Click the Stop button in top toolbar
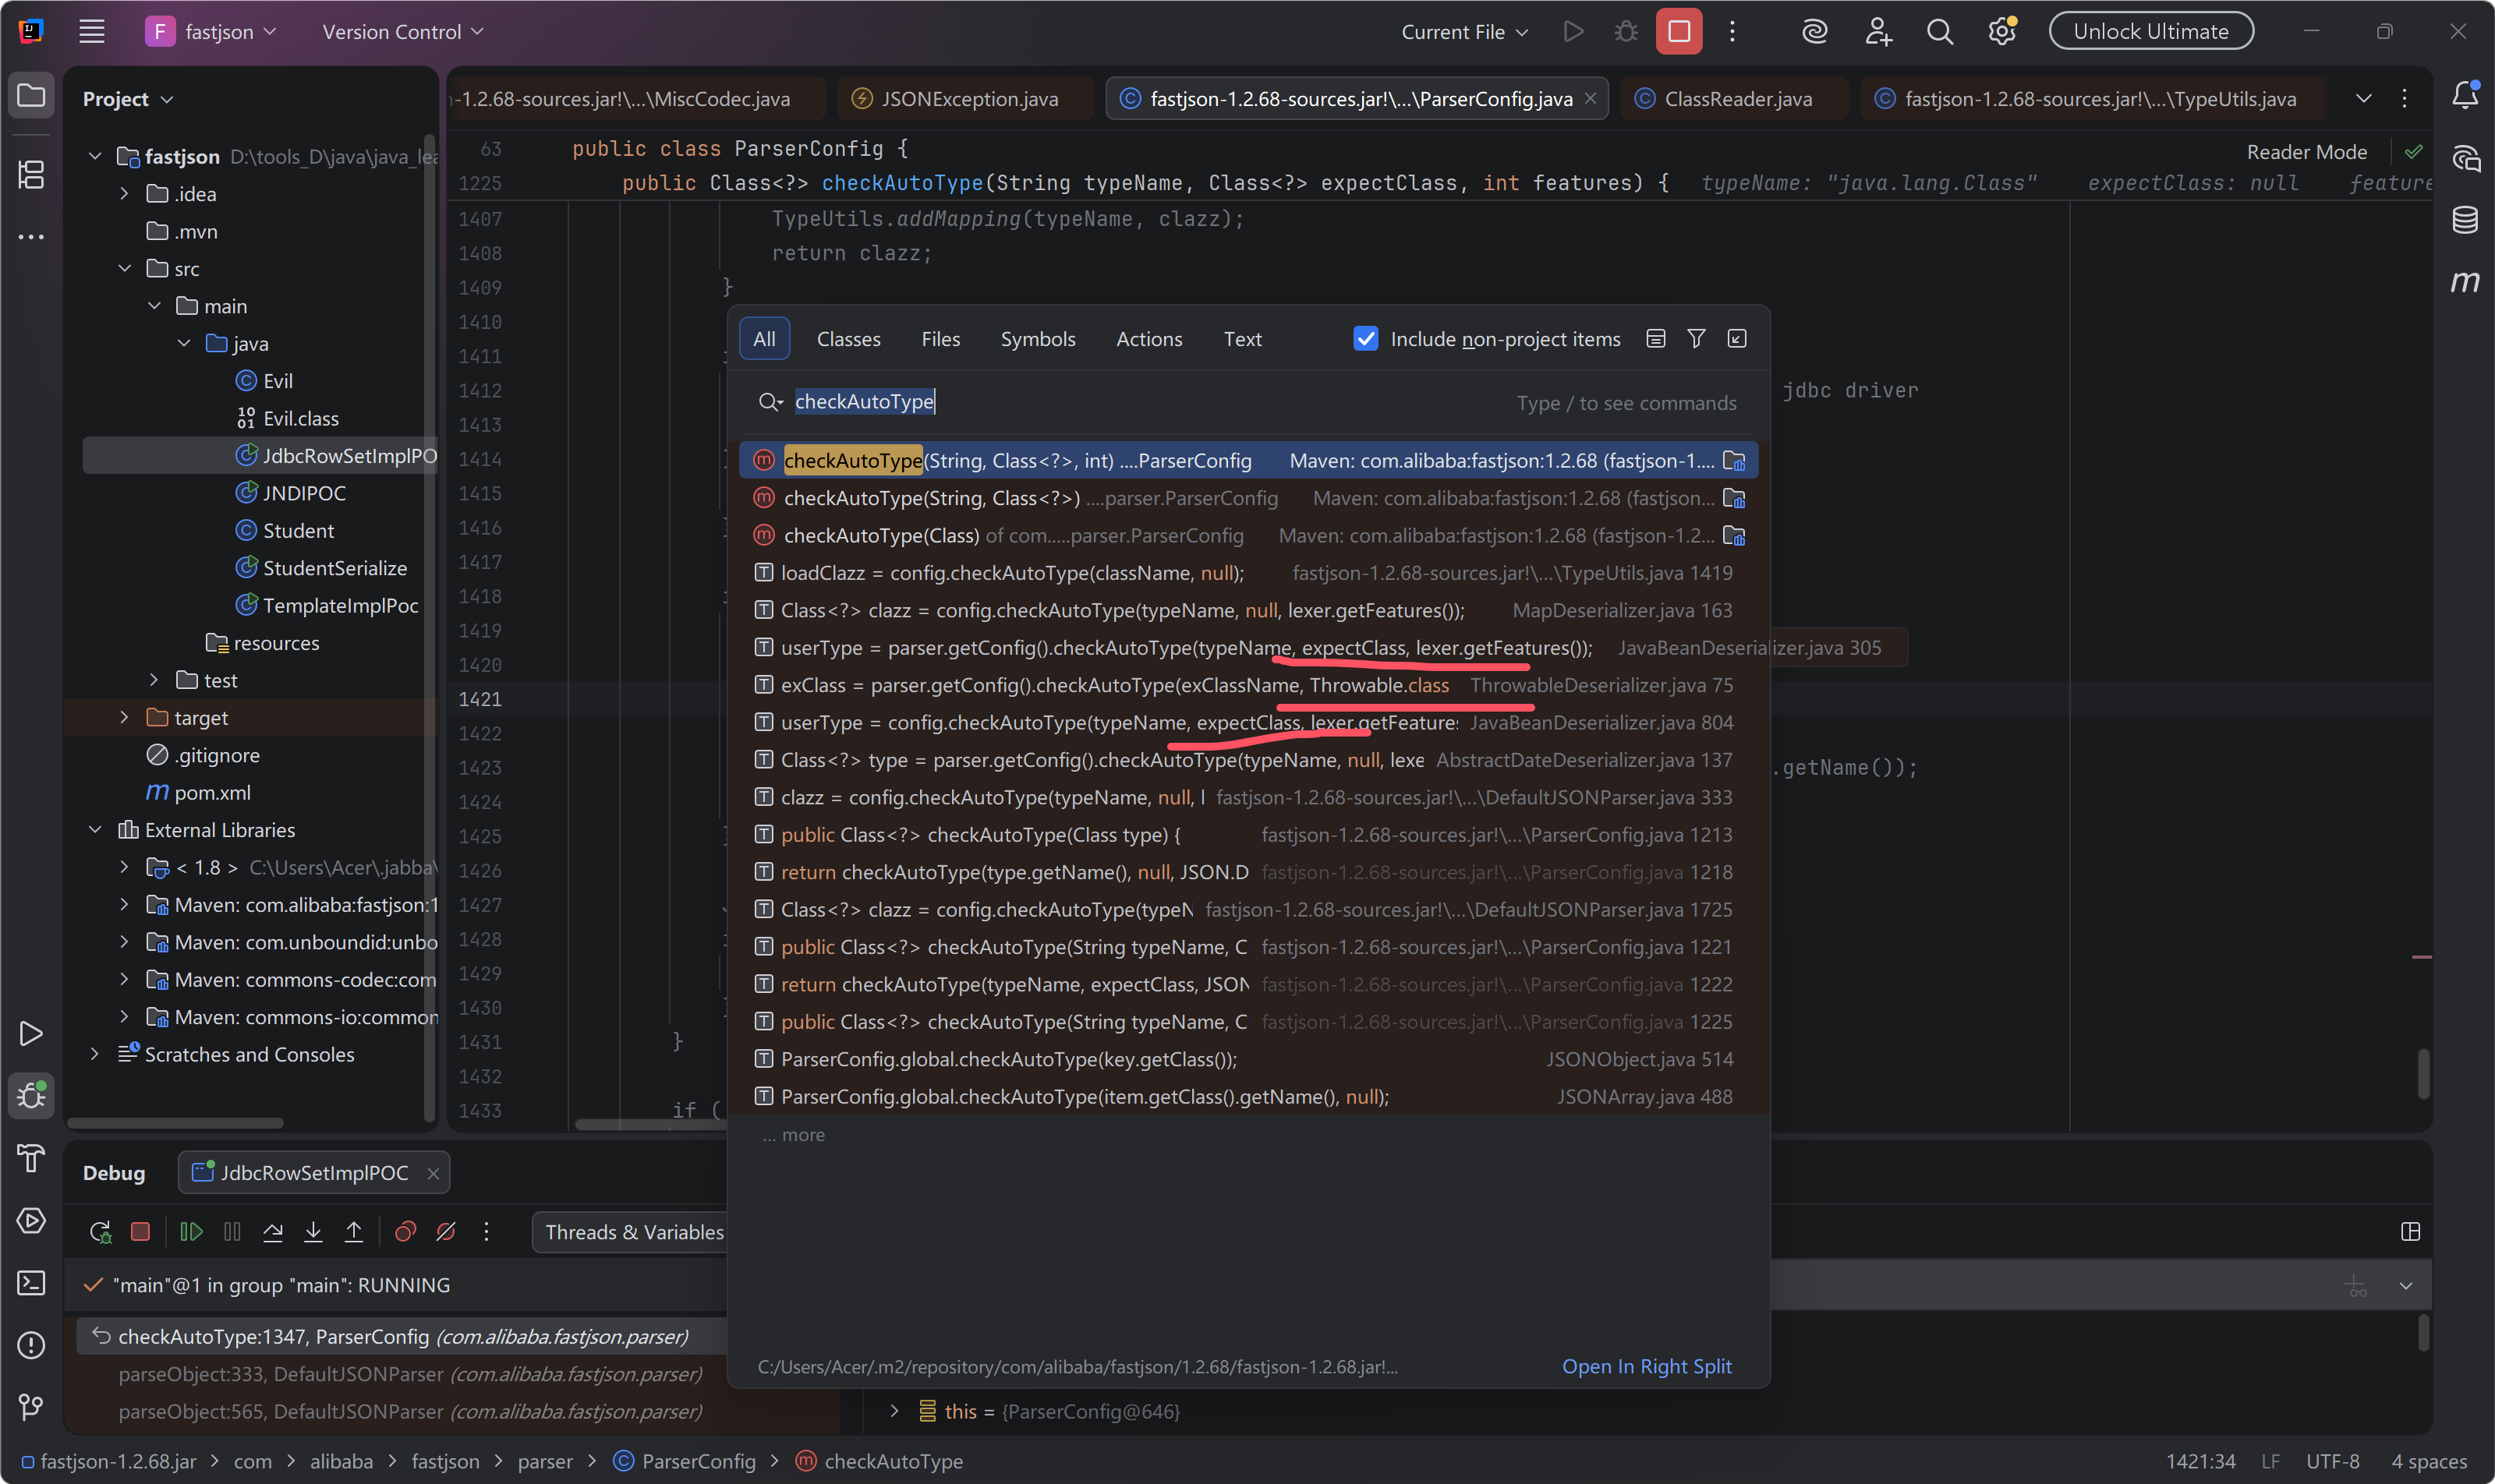 [1679, 32]
